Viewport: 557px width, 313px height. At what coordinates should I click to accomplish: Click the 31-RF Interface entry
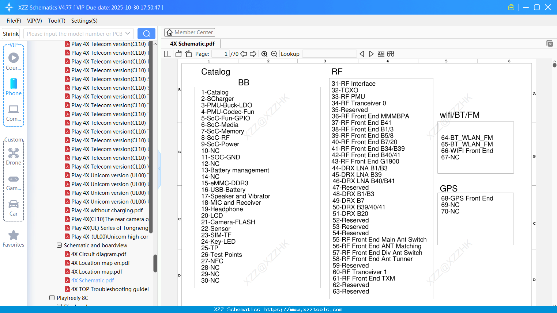point(354,84)
